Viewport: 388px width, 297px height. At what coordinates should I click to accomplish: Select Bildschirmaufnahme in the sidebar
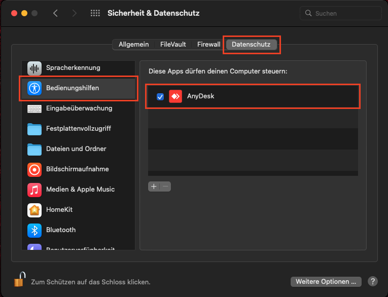pyautogui.click(x=78, y=169)
